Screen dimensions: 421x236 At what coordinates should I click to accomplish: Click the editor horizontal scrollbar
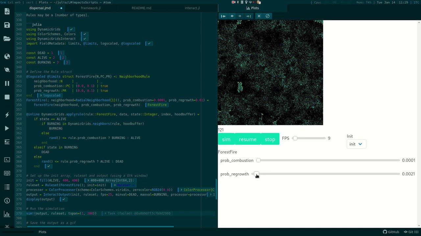[x=100, y=226]
